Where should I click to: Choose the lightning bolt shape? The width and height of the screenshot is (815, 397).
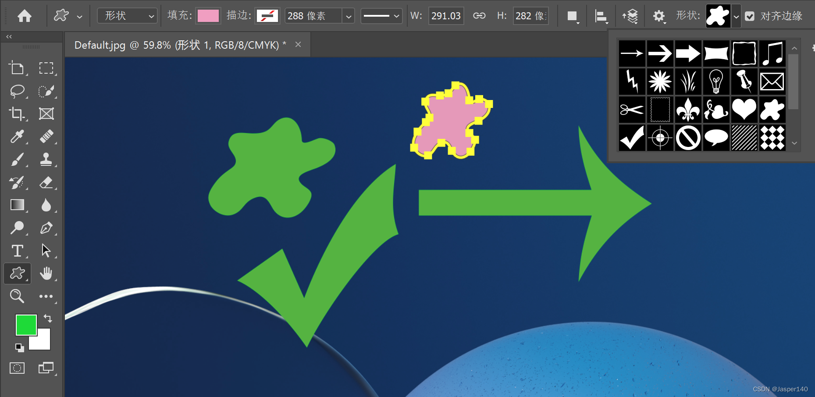point(632,82)
